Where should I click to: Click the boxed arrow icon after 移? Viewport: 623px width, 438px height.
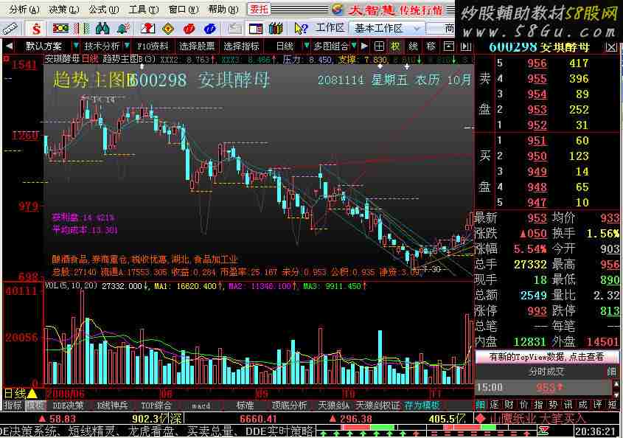[x=448, y=47]
